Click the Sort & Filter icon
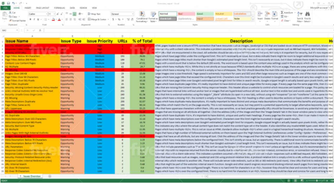 pyautogui.click(x=300, y=14)
